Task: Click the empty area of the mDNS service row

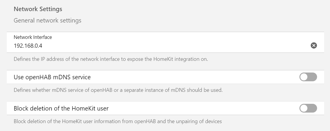Action: [x=191, y=77]
